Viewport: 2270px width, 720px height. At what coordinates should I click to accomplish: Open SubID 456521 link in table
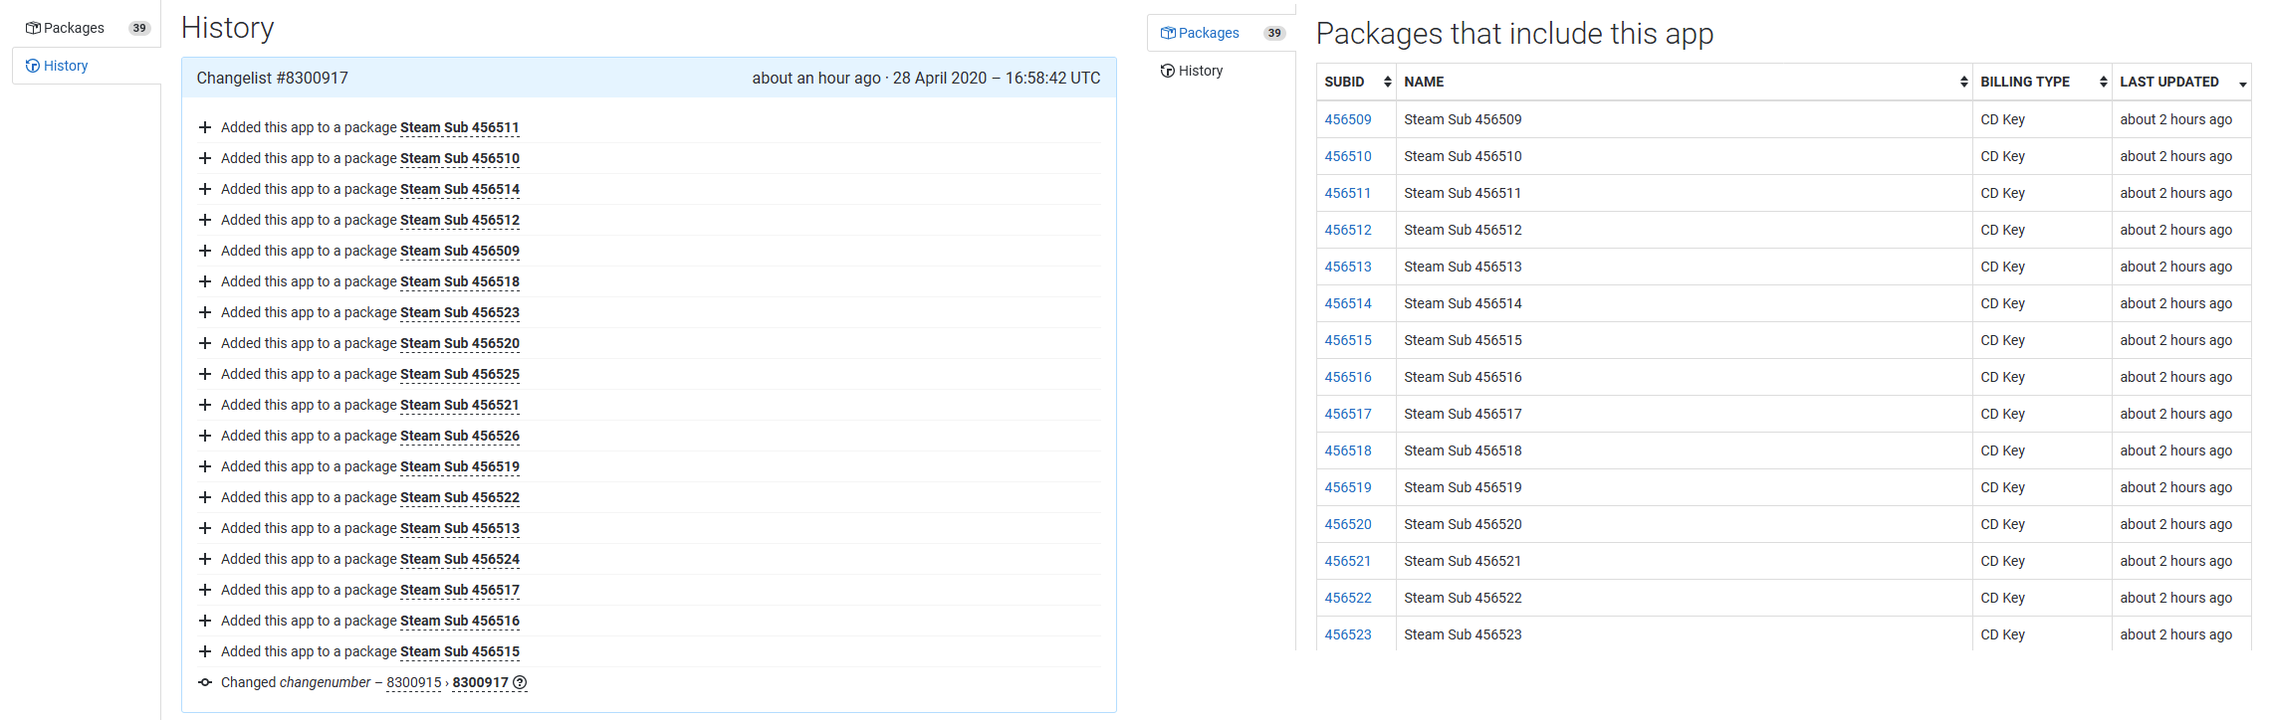[x=1348, y=561]
